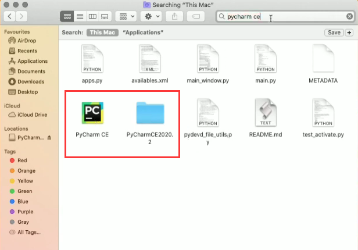The height and width of the screenshot is (250, 358).
Task: Select the README.md file
Action: pos(265,113)
